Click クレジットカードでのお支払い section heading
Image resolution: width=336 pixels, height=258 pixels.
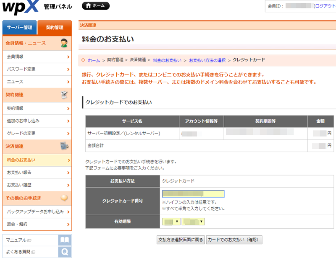click(x=118, y=102)
